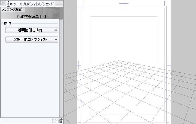Viewport: 196px width, 124px height.
Task: Click the pen icon on the tool property tab
Action: coord(8,4)
